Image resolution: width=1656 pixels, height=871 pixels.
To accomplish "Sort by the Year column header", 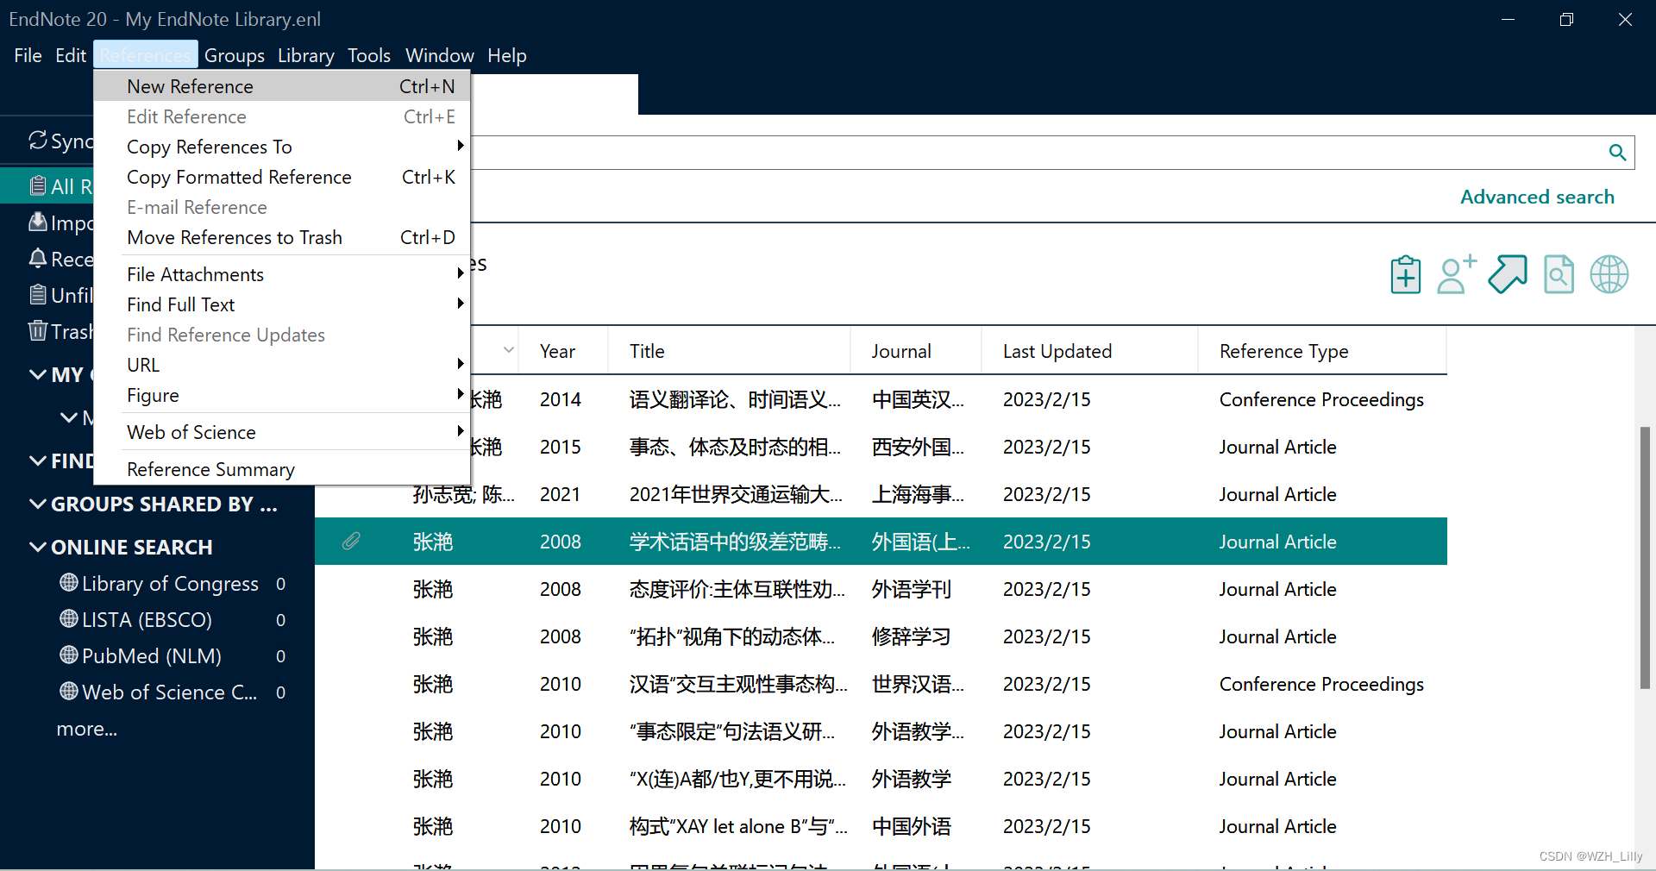I will pyautogui.click(x=558, y=351).
